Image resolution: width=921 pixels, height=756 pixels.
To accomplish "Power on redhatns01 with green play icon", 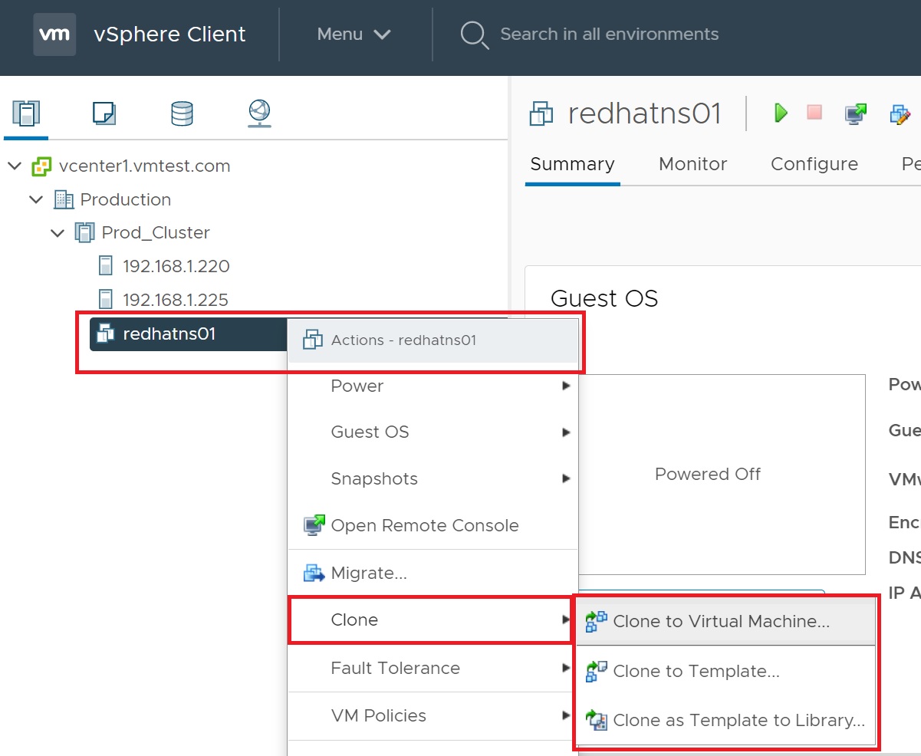I will 781,113.
